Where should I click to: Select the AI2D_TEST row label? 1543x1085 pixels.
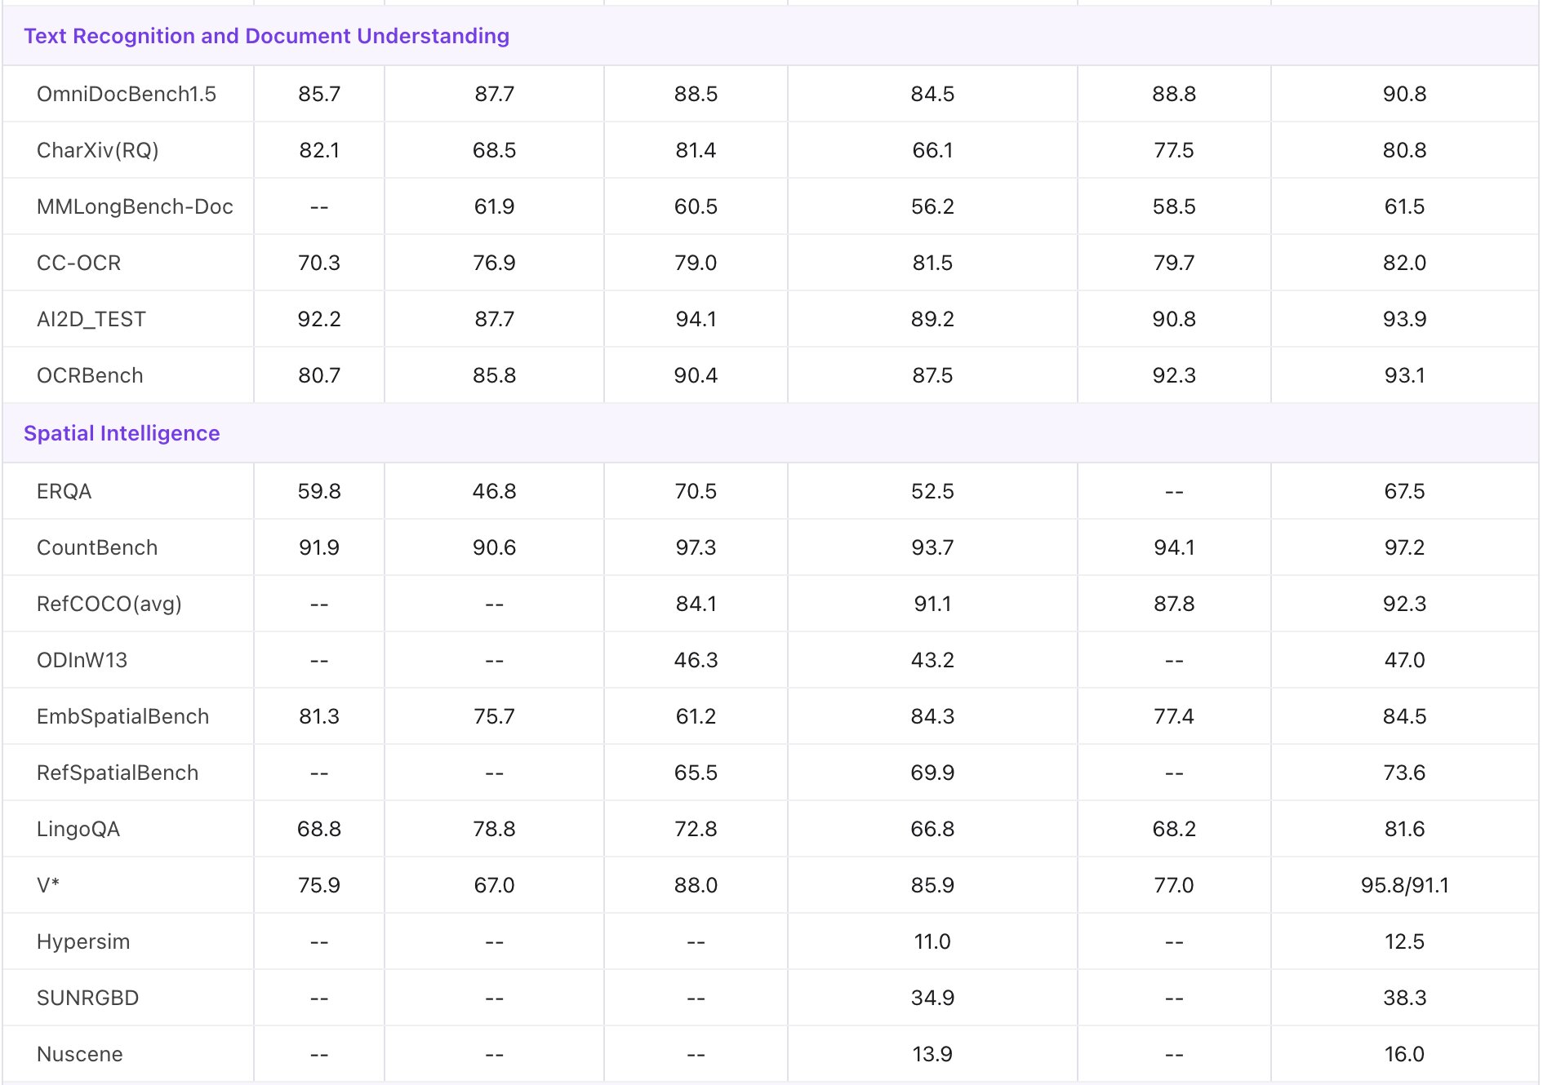[x=91, y=319]
